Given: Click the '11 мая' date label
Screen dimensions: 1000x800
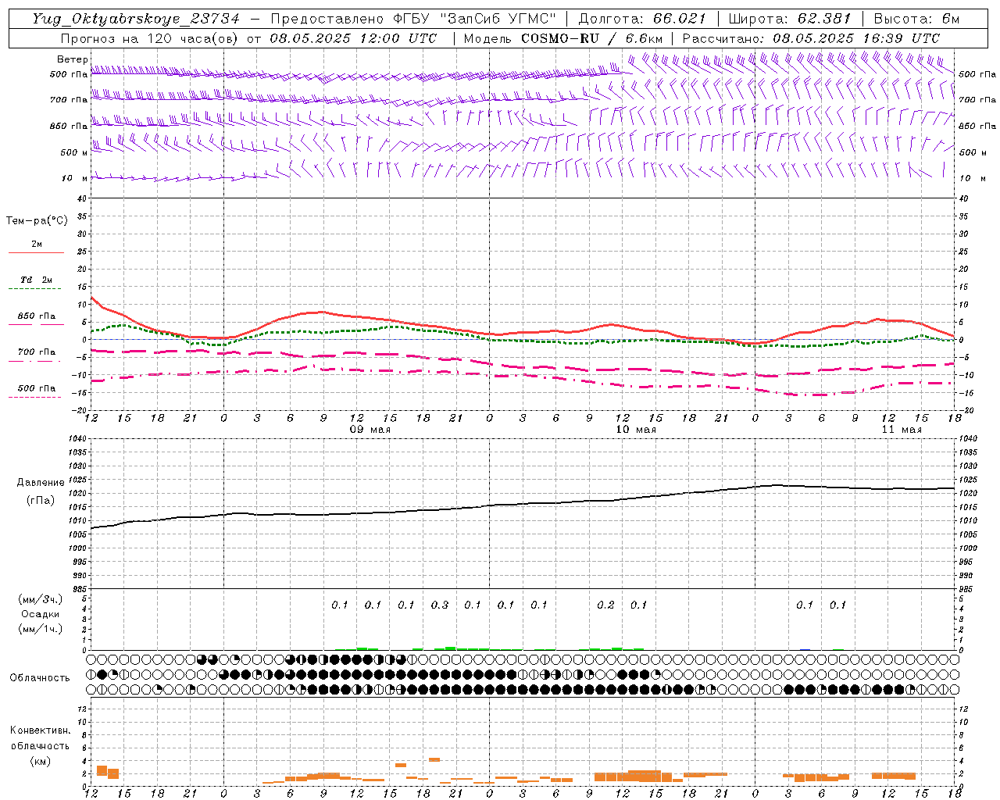Looking at the screenshot, I should tap(902, 430).
